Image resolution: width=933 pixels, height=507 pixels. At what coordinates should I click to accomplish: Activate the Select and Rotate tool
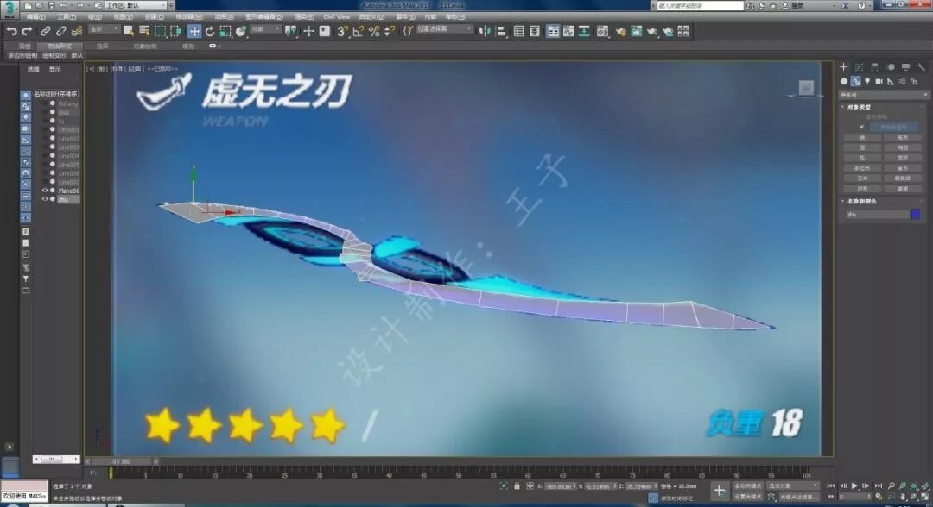(209, 31)
